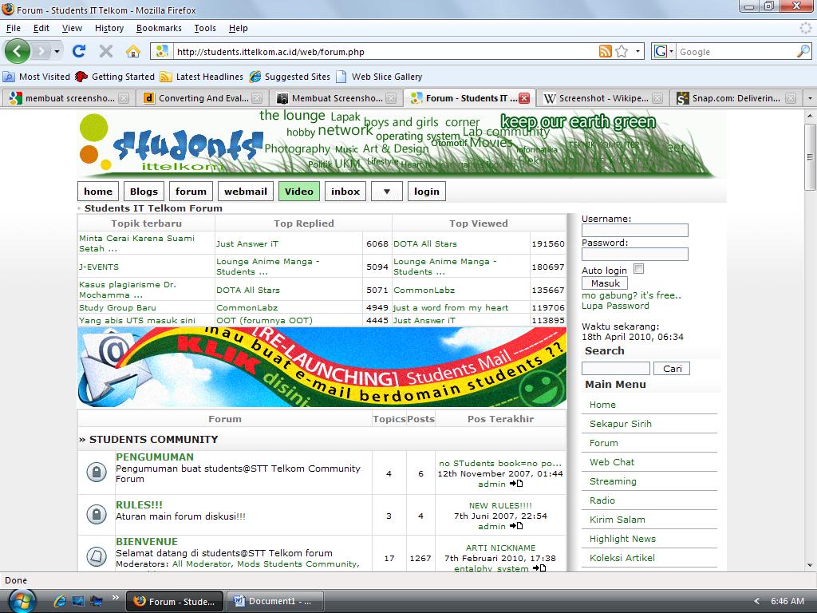Viewport: 817px width, 613px height.
Task: Open the DOTA All Stars top viewed topic
Action: (425, 243)
